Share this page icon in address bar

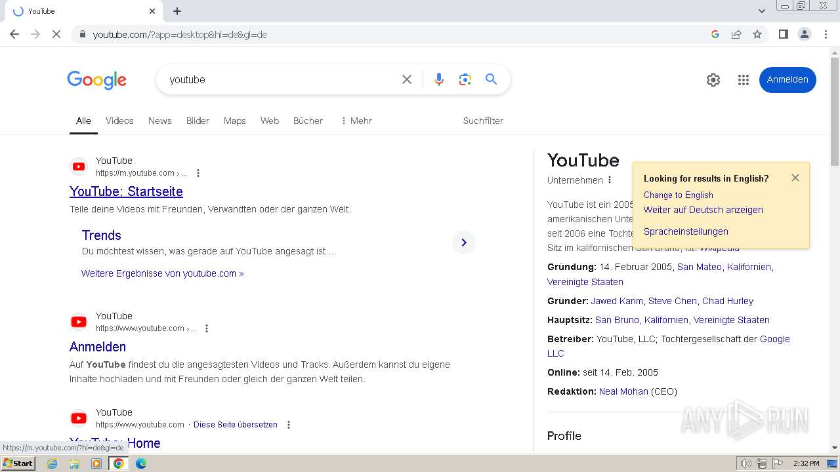pyautogui.click(x=736, y=34)
